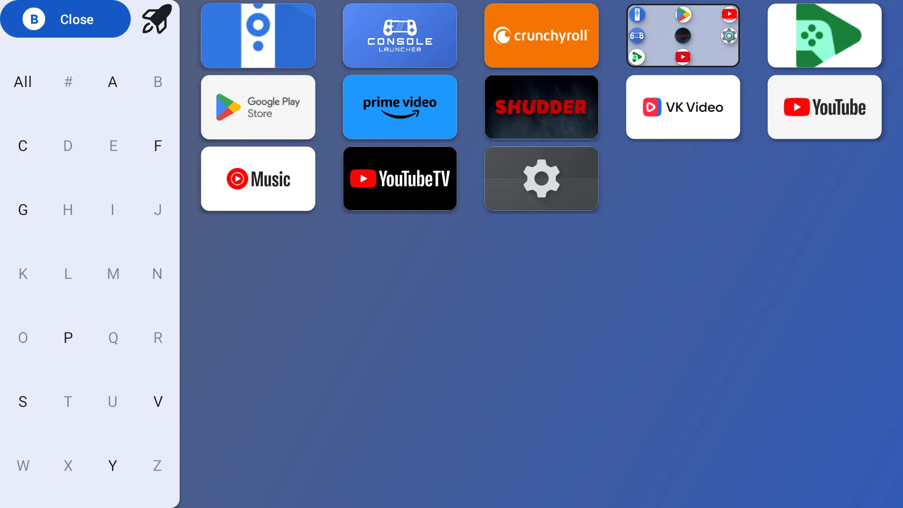Open Amazon Prime Video app
Image resolution: width=903 pixels, height=508 pixels.
400,107
